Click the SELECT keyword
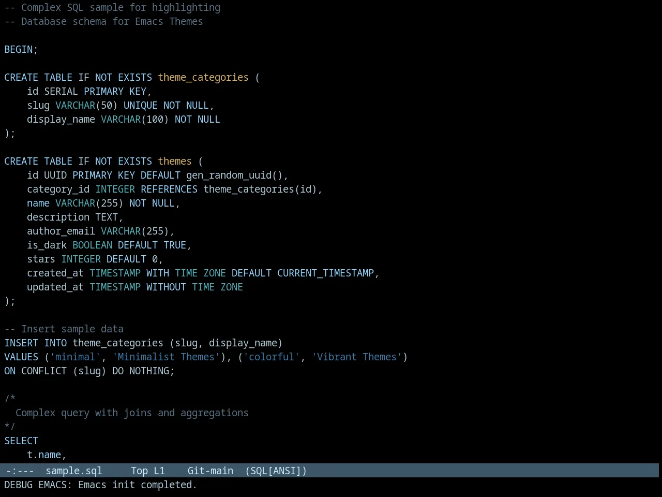The height and width of the screenshot is (497, 662). (x=21, y=441)
